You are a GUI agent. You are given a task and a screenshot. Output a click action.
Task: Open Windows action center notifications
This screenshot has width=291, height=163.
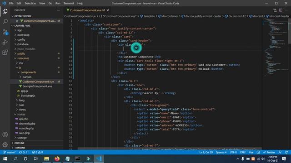[284, 159]
